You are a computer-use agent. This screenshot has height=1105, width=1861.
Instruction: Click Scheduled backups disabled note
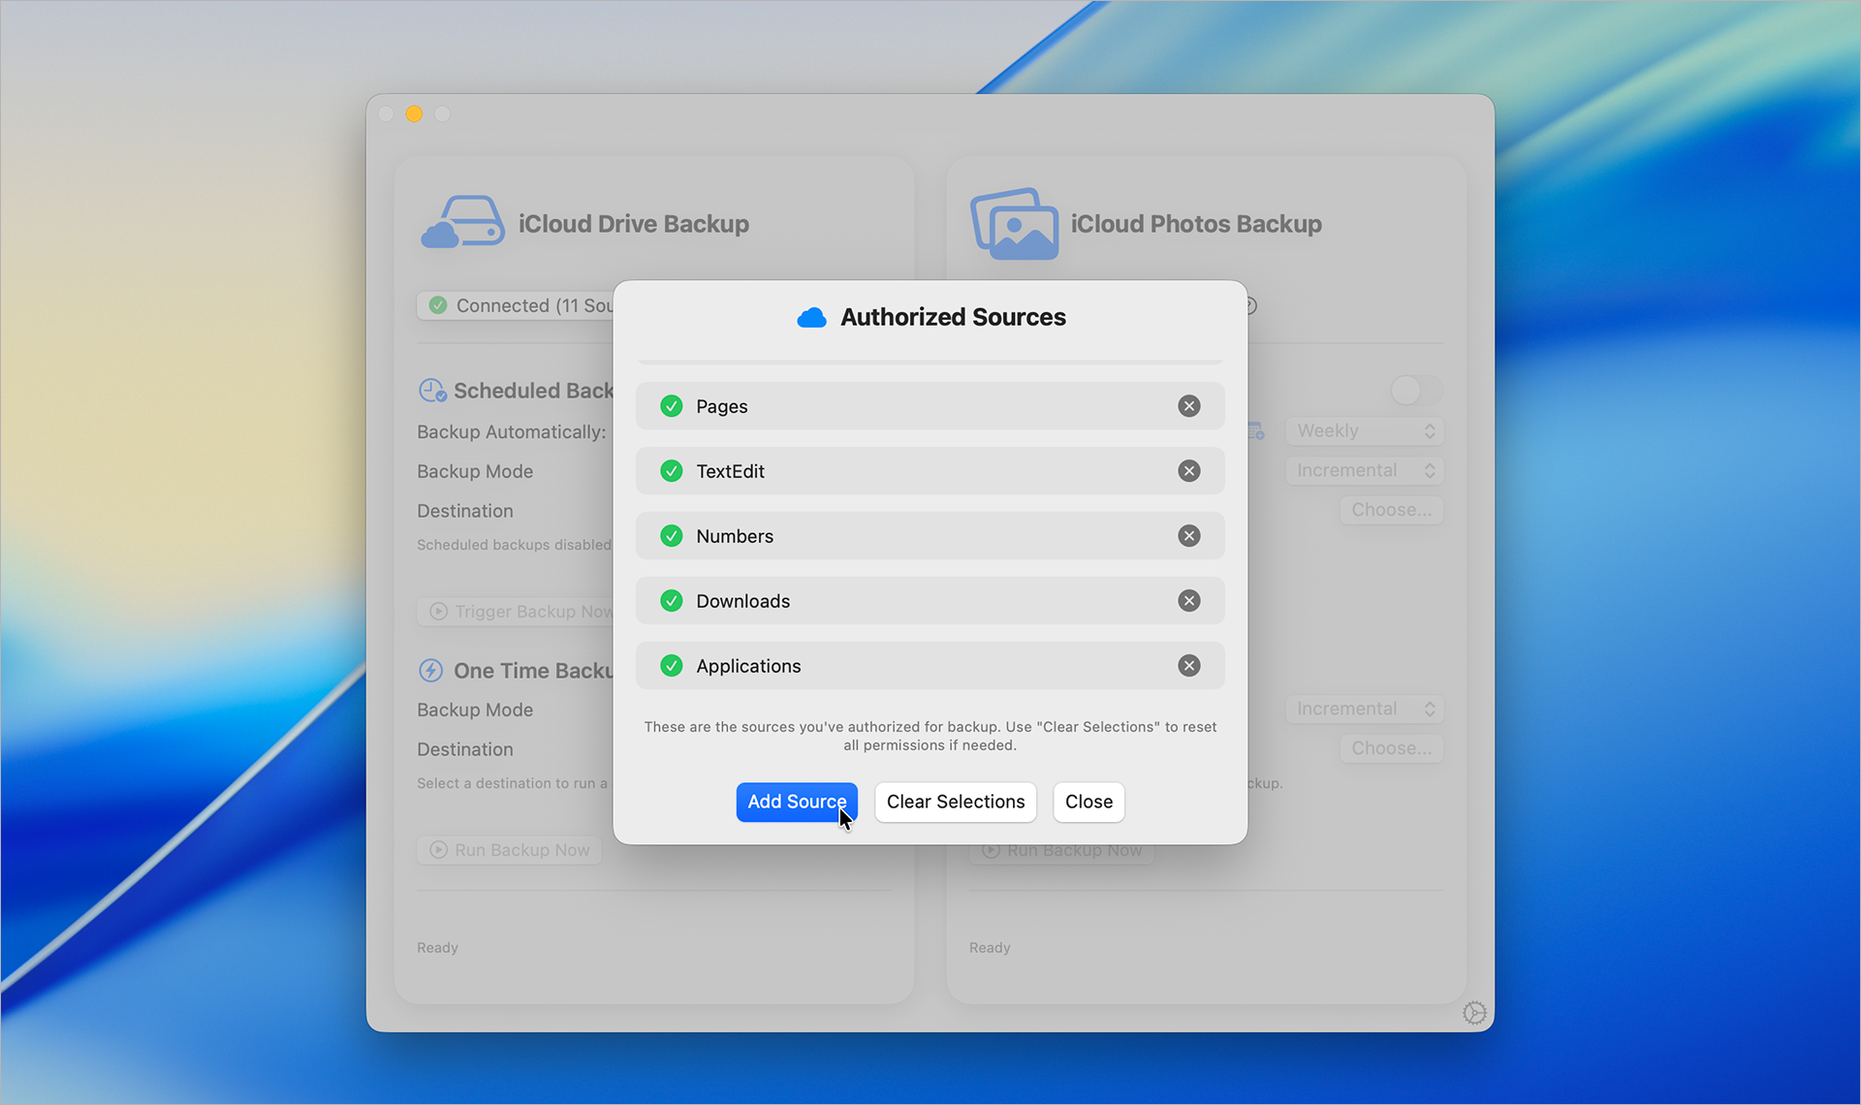[514, 545]
